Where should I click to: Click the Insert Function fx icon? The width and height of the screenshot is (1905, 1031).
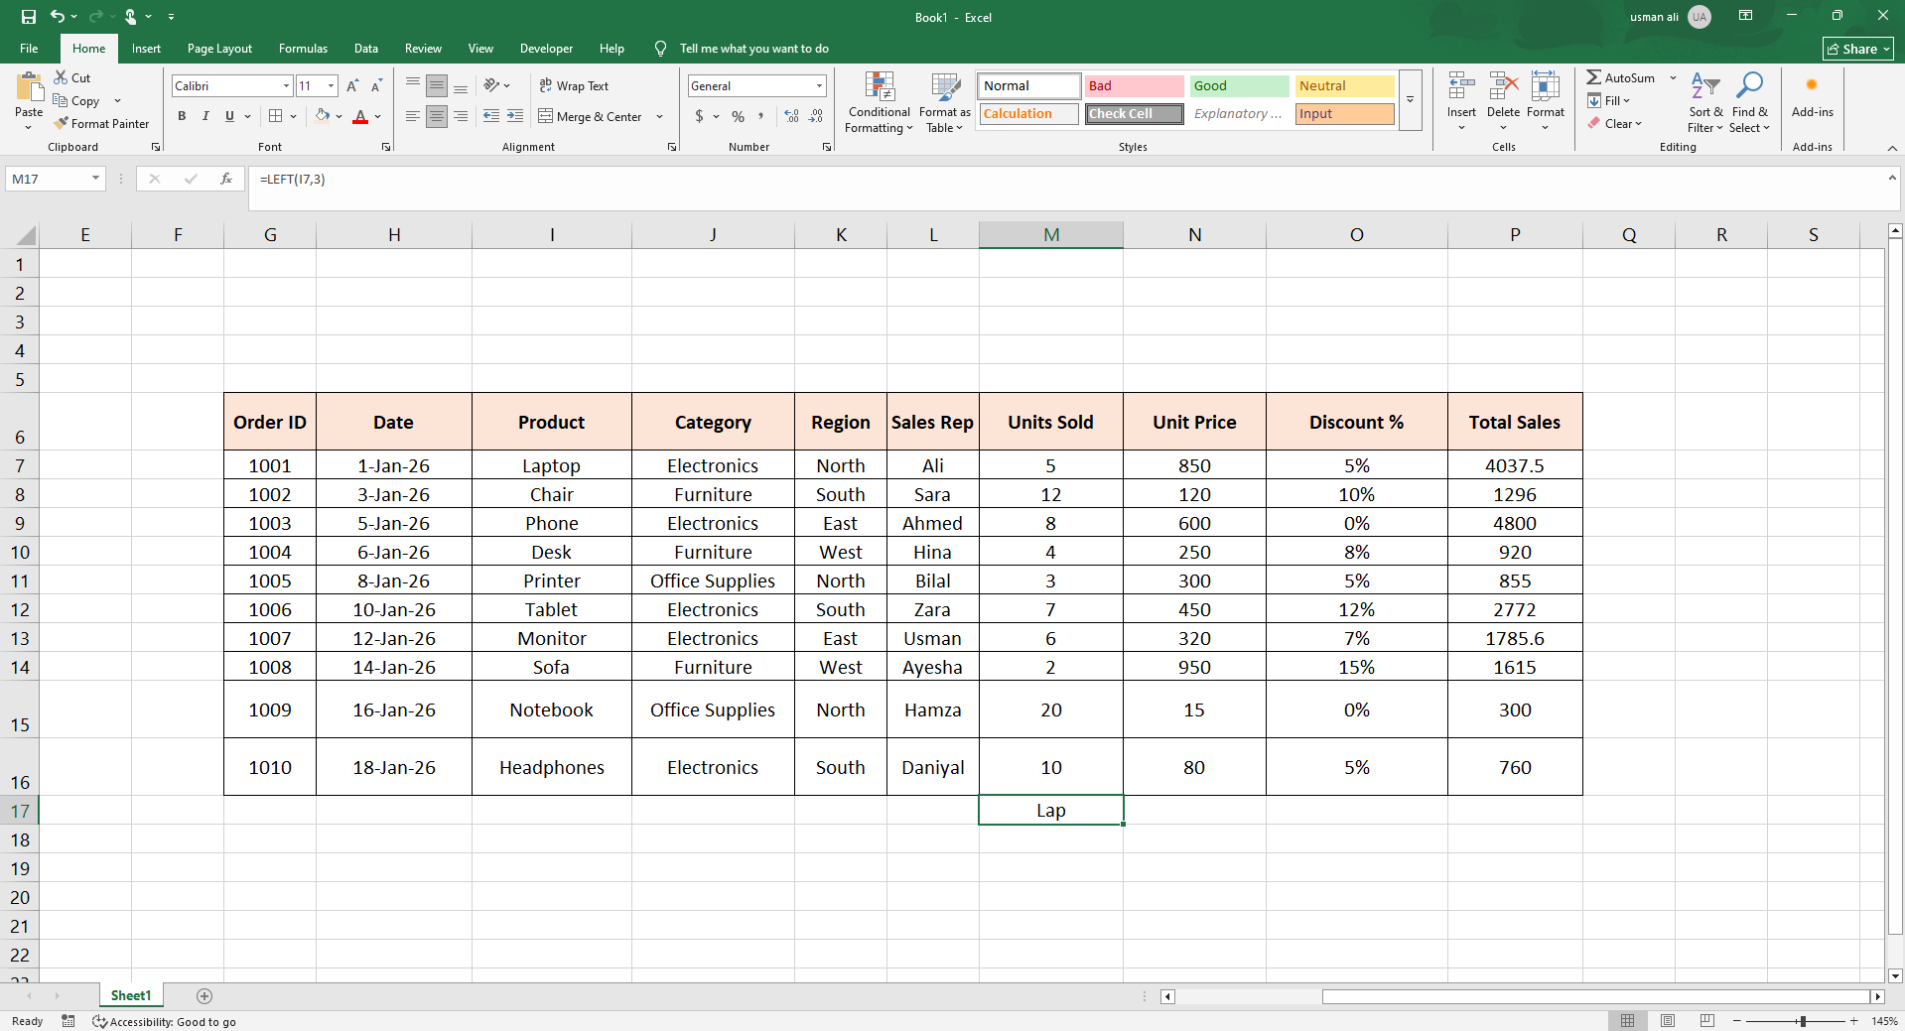tap(226, 179)
